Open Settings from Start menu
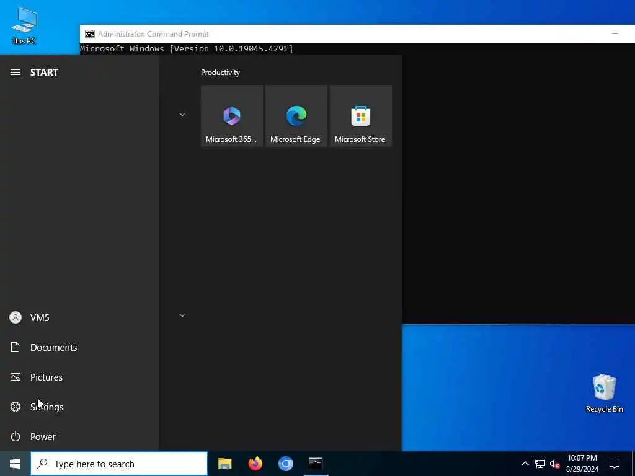Screen dimensions: 635x476 click(79, 407)
